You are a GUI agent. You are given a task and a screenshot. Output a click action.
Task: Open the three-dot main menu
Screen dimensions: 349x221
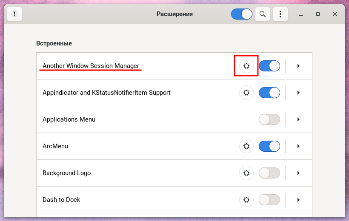point(280,14)
